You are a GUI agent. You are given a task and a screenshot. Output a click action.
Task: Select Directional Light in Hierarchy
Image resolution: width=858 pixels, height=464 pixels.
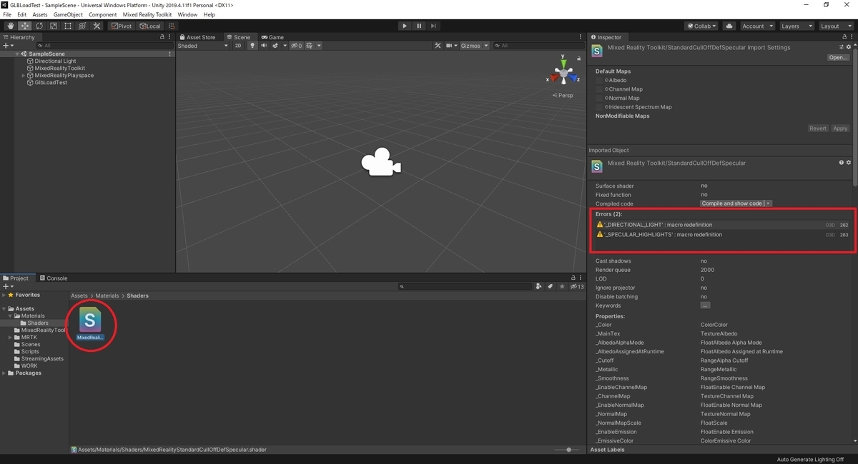click(x=55, y=61)
